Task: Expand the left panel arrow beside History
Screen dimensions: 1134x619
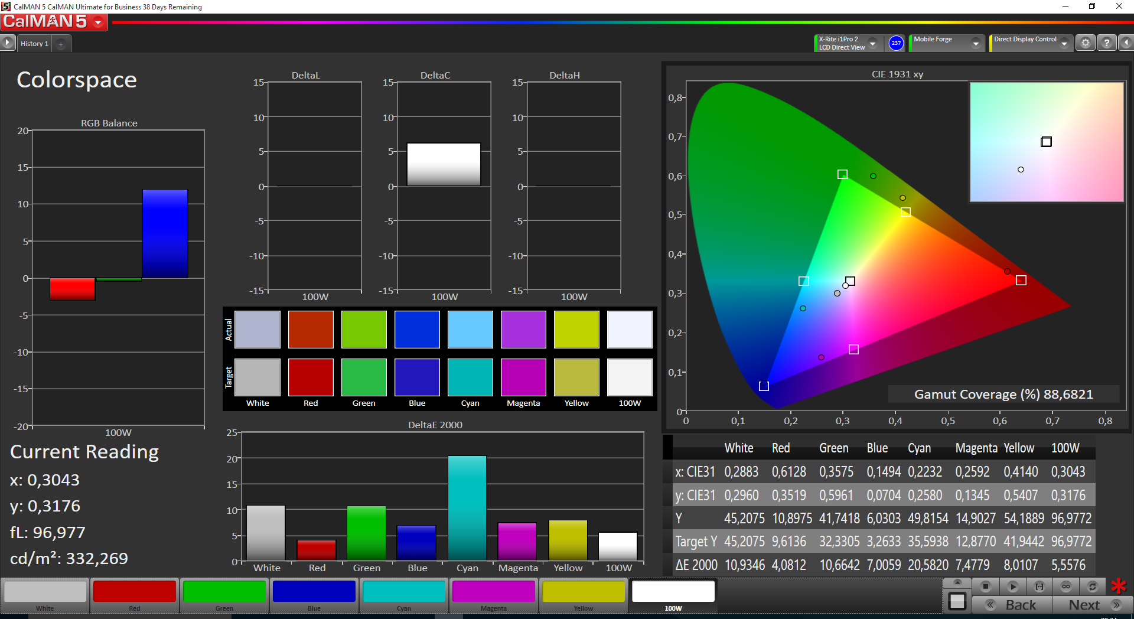Action: [x=7, y=43]
